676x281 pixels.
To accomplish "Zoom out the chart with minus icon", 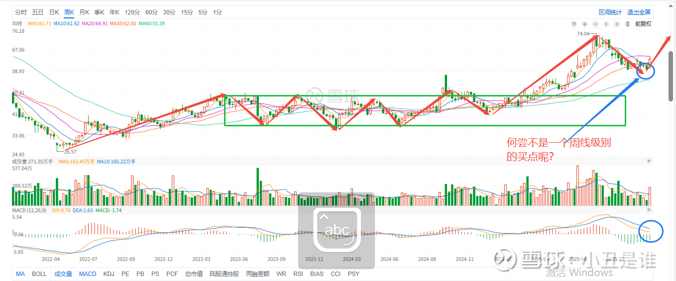I will point(596,24).
